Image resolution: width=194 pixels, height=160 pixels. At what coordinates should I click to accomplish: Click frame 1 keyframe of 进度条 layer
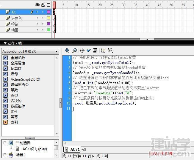[x=54, y=18]
